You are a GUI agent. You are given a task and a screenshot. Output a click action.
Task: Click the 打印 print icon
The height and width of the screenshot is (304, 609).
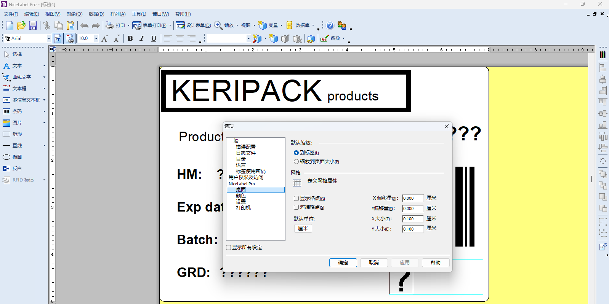pos(110,25)
